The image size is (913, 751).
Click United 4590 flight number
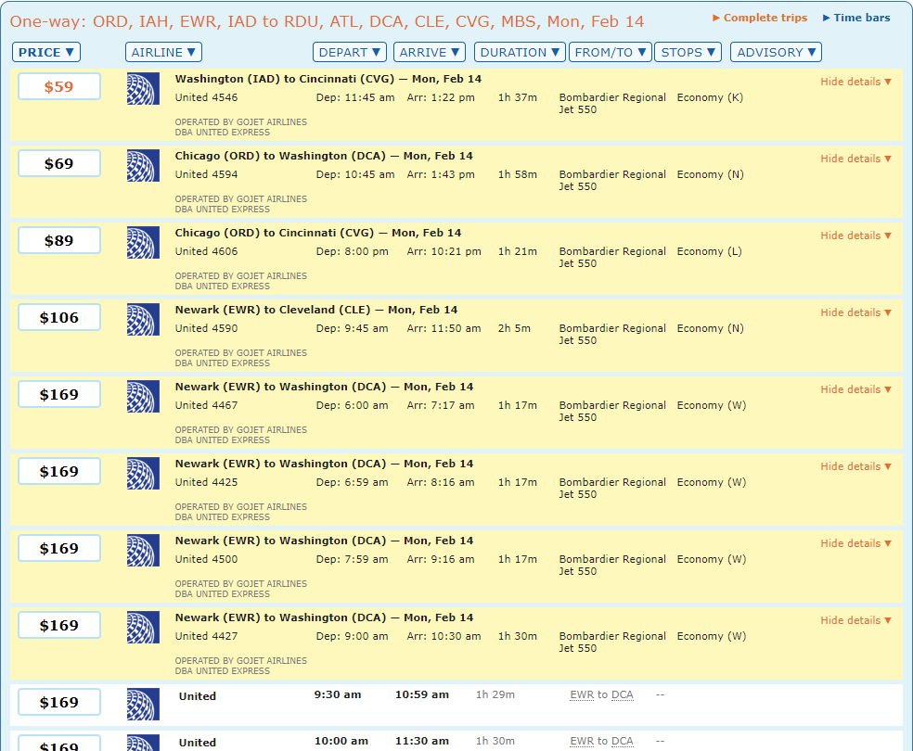point(207,328)
